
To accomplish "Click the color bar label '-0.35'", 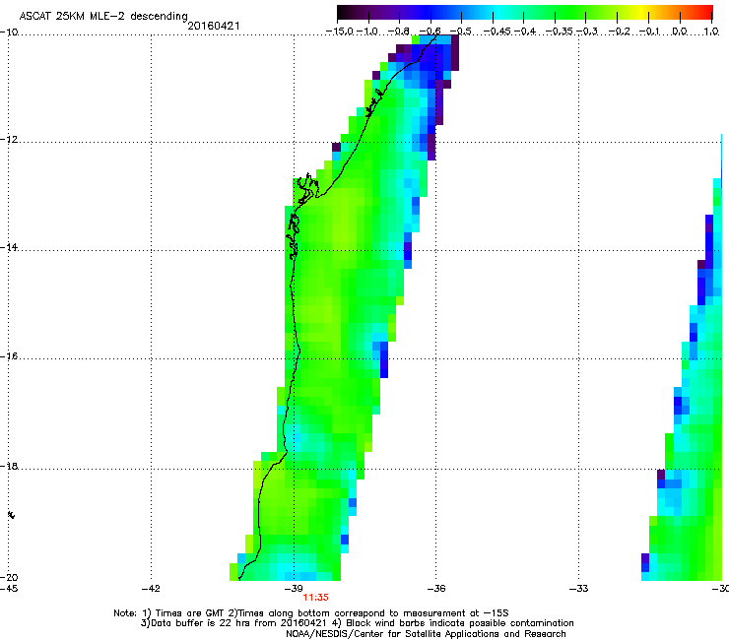I will (x=559, y=32).
